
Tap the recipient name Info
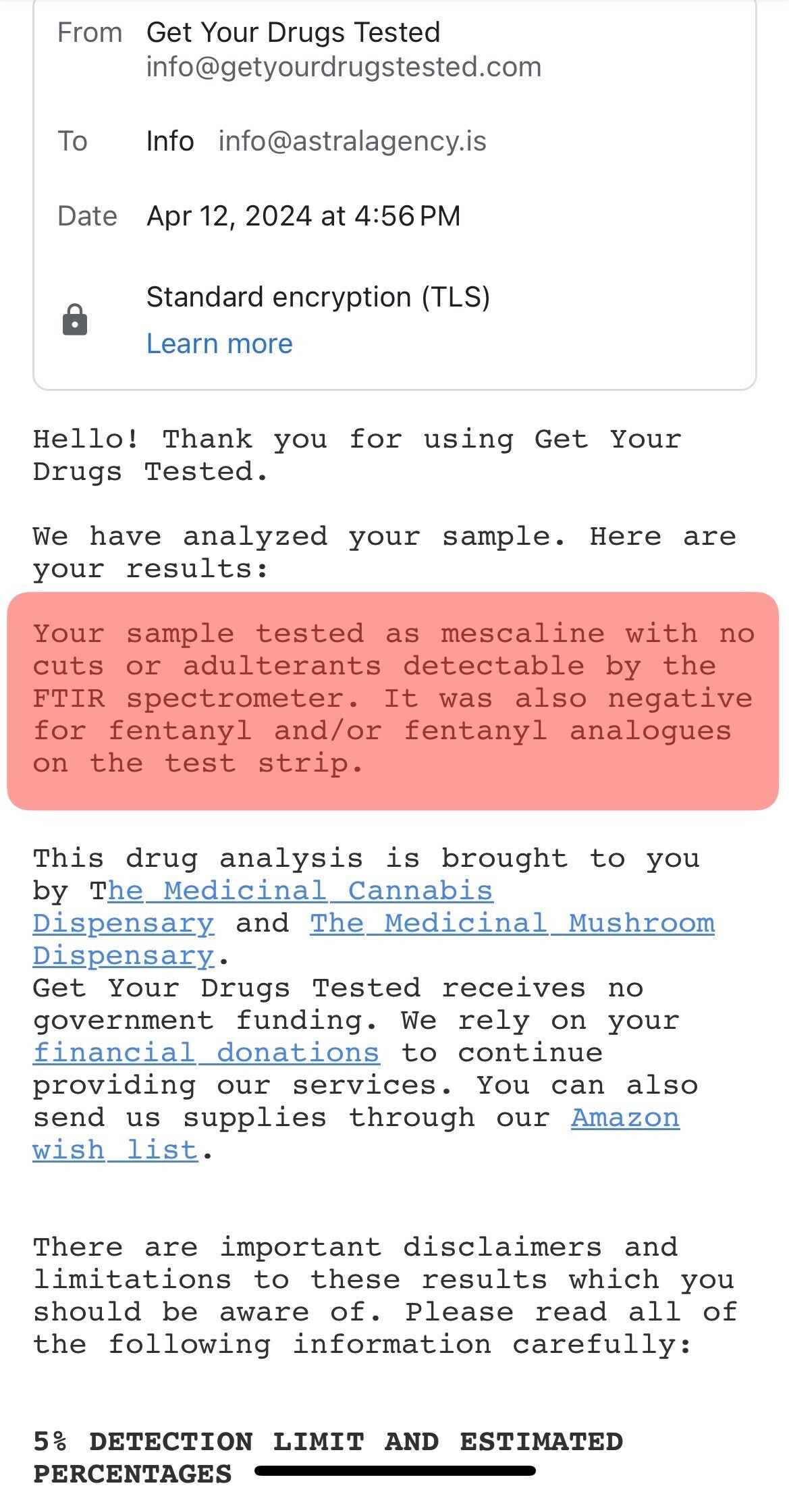tap(170, 141)
